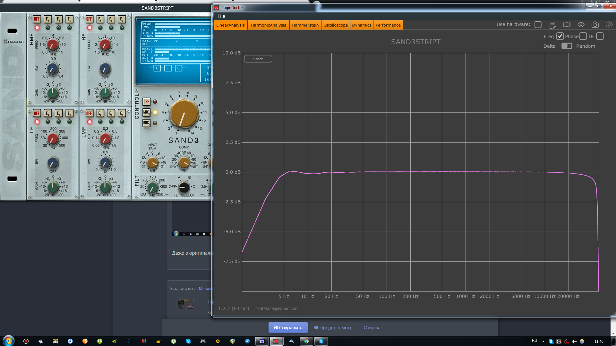Click the large orange SAND3 control knob

pyautogui.click(x=184, y=113)
